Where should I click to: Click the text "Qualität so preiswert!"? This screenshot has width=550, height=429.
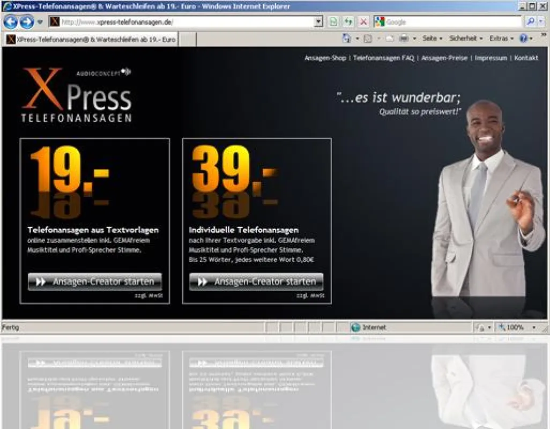coord(420,112)
